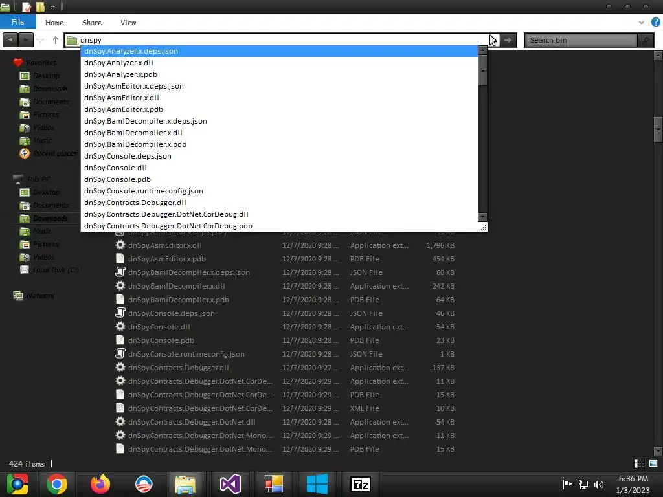Expand the ribbon with the chevron
Viewport: 663px width, 497px height.
tap(642, 23)
